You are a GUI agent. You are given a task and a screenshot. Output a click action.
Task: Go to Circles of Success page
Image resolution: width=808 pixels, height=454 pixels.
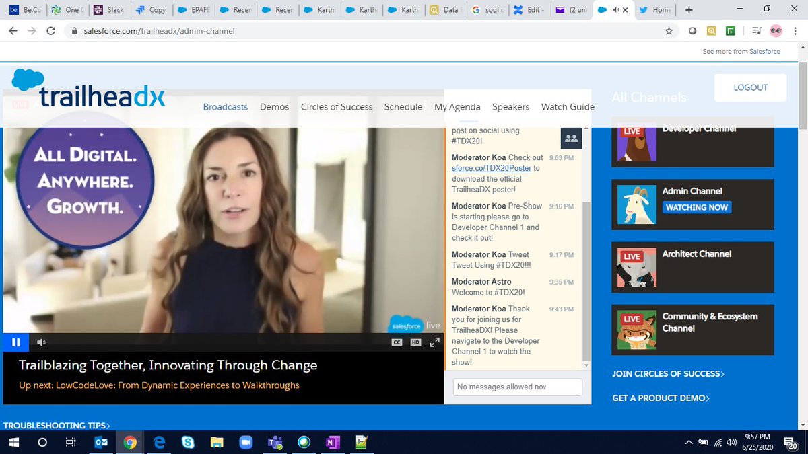click(337, 107)
